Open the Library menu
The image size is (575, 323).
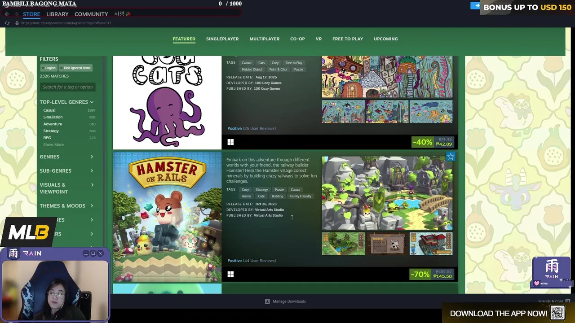point(57,14)
